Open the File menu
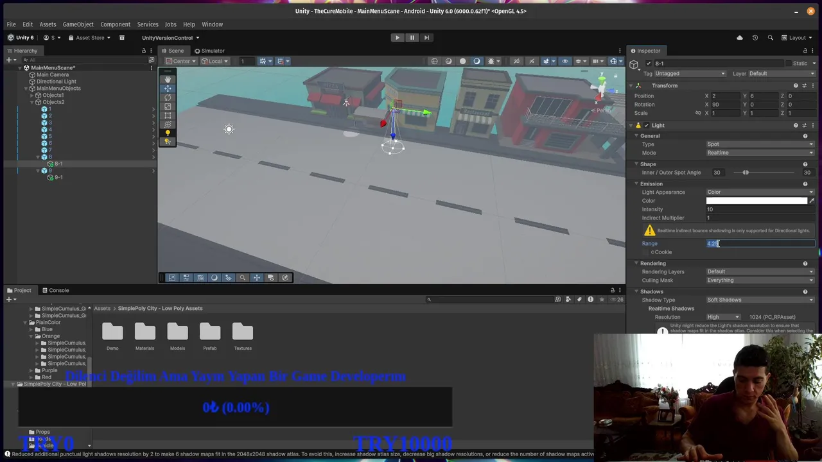 pos(11,24)
